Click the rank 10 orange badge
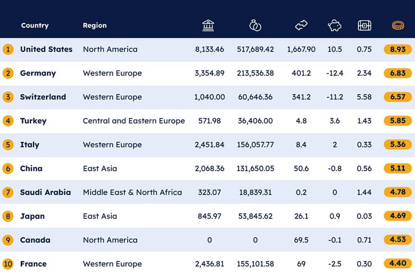This screenshot has height=276, width=415. [x=8, y=264]
